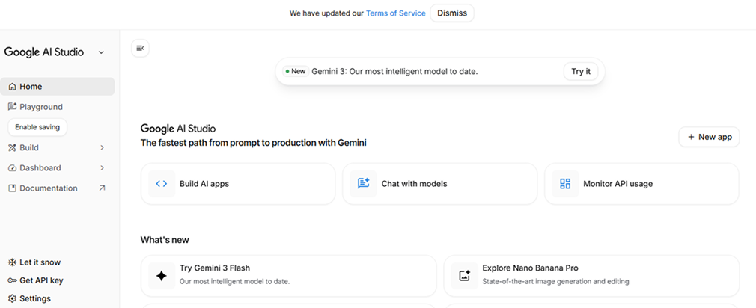
Task: Click the New app button
Action: [709, 137]
